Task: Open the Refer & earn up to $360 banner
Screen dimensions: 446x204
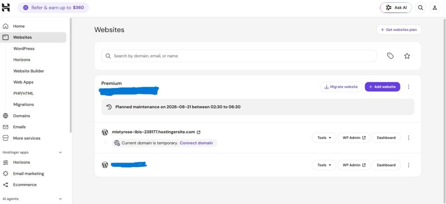Action: [x=53, y=8]
